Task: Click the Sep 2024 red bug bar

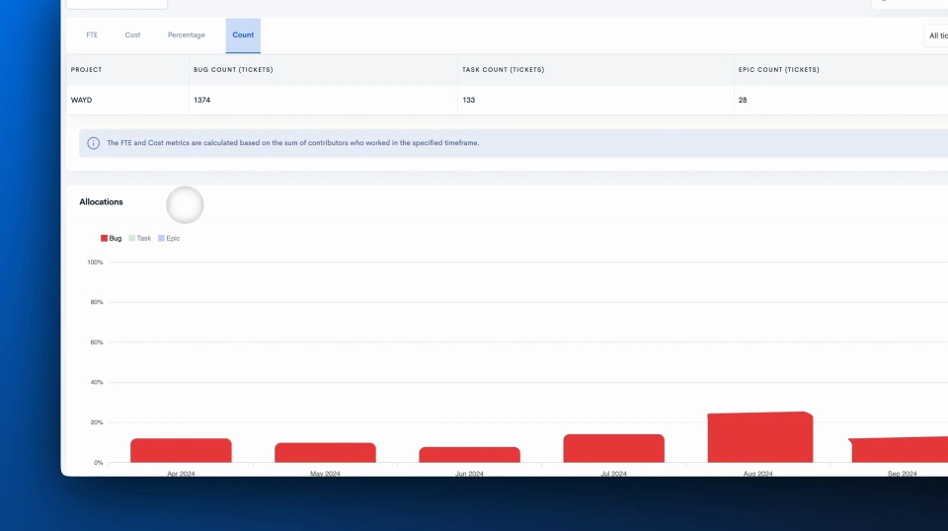Action: 900,450
